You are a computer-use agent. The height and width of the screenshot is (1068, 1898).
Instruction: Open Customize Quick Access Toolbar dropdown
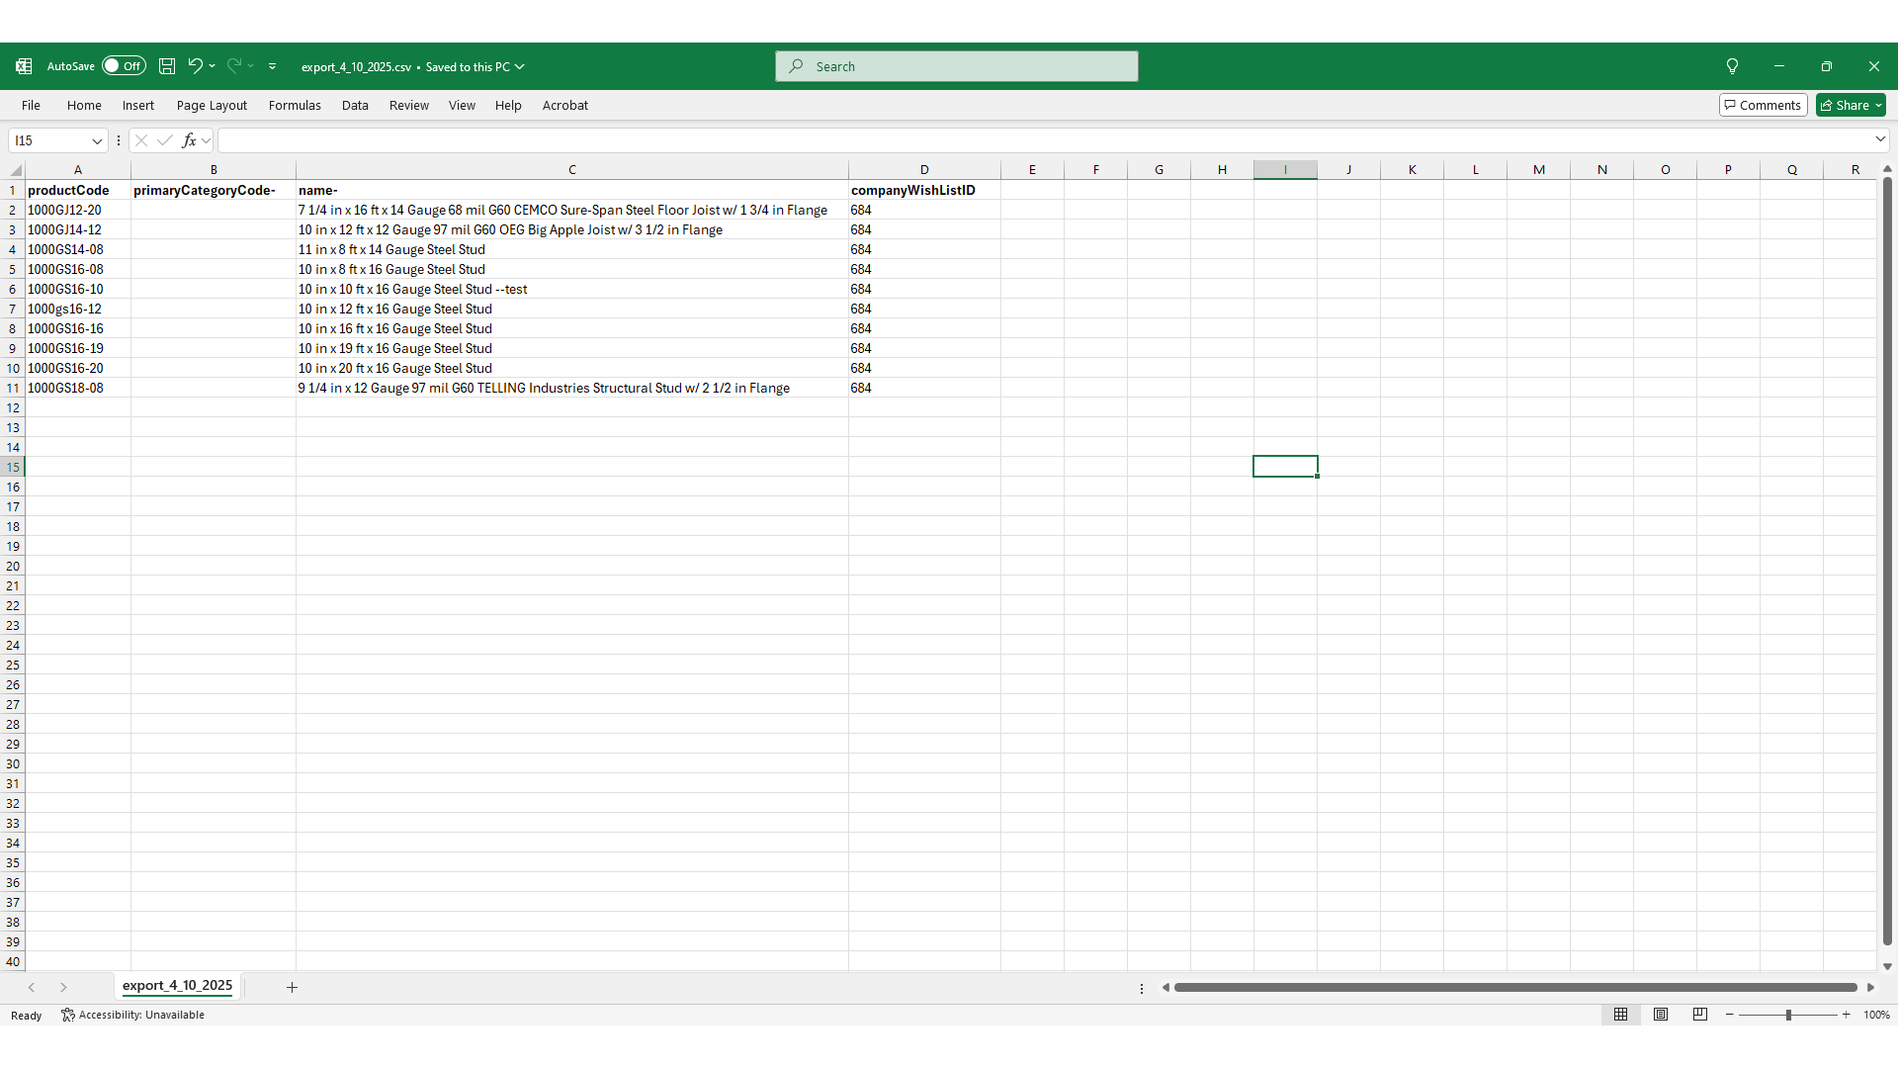(x=273, y=66)
